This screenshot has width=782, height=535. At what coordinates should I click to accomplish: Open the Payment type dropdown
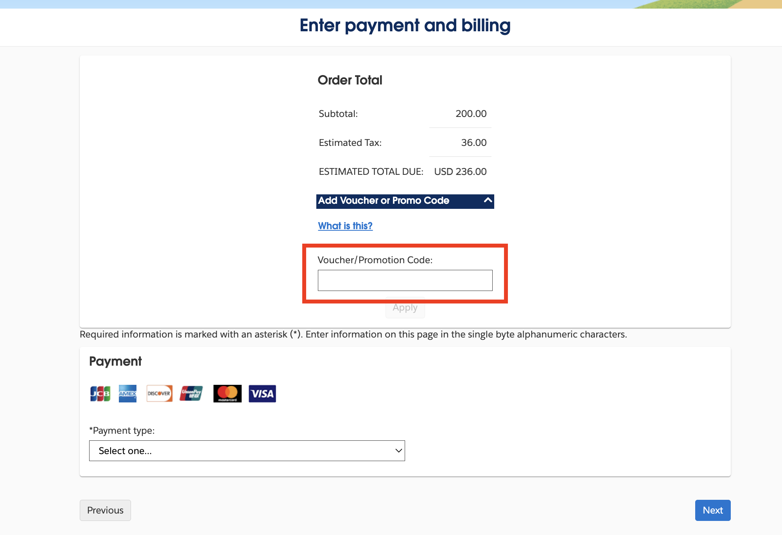tap(247, 451)
